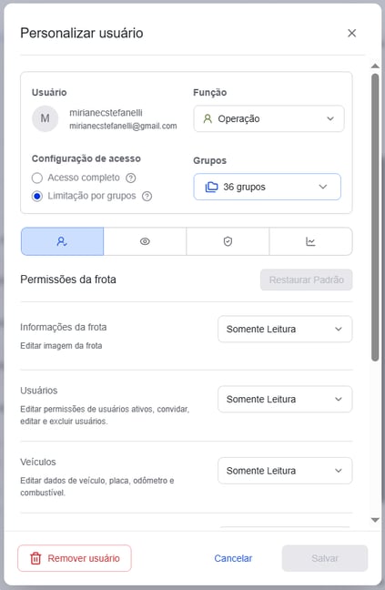Click the Salvar button
This screenshot has width=385, height=590.
(325, 558)
